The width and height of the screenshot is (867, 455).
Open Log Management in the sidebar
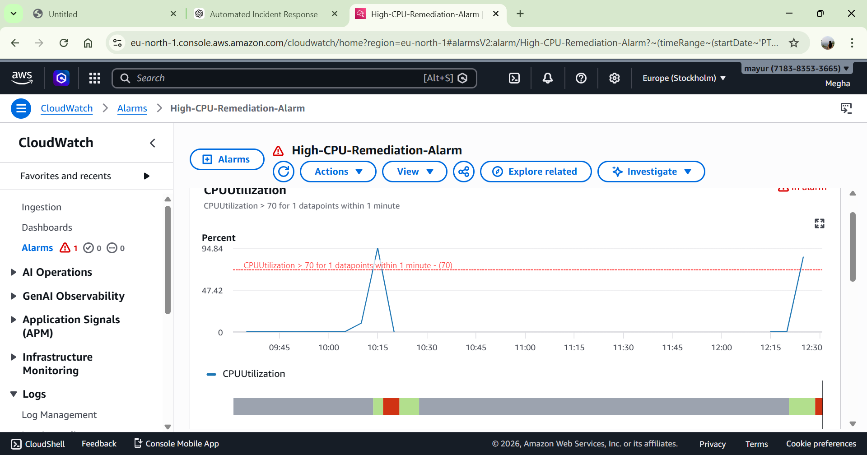pyautogui.click(x=59, y=415)
